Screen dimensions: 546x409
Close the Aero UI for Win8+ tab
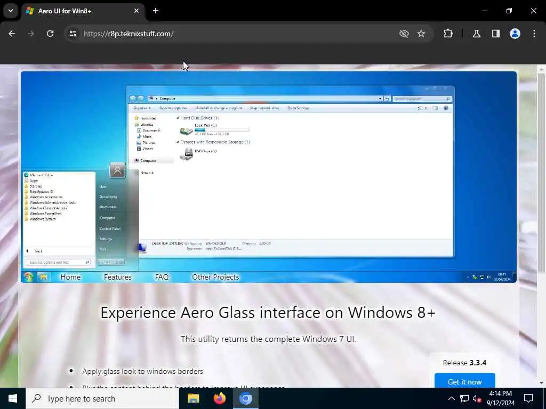pyautogui.click(x=136, y=11)
